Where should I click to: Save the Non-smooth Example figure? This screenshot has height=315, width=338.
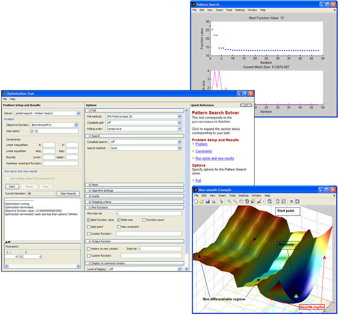[208, 201]
